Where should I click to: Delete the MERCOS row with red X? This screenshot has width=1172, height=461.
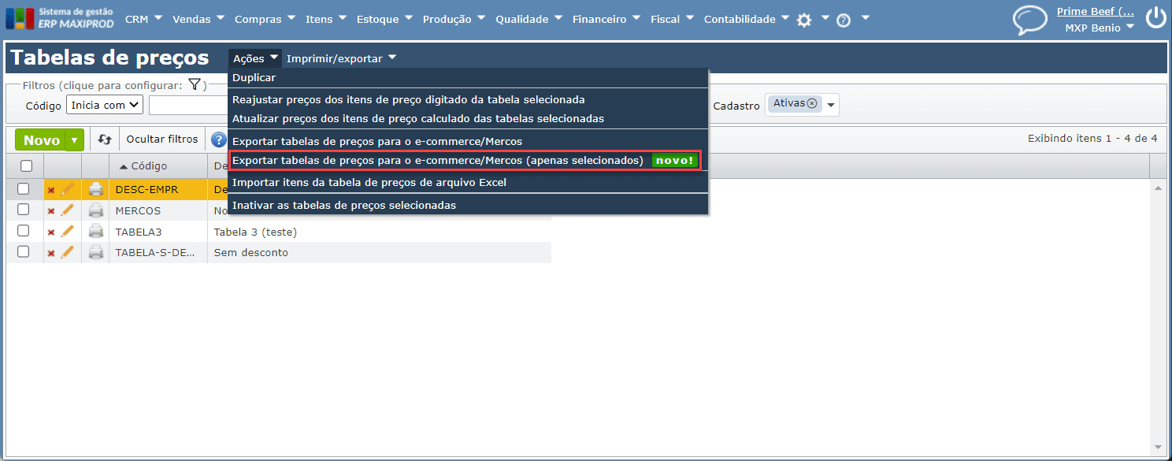(51, 211)
